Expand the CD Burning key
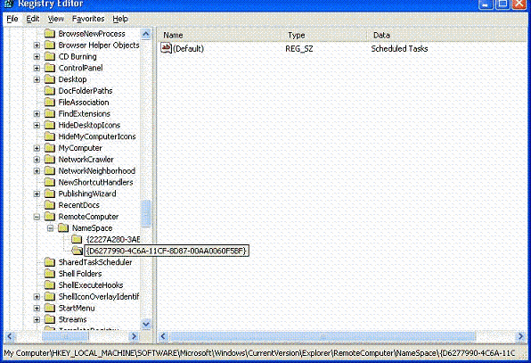Screen dimensions: 531x363 click(37, 56)
